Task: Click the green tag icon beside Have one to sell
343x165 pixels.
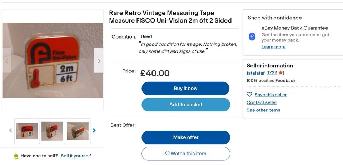Action: click(x=16, y=156)
